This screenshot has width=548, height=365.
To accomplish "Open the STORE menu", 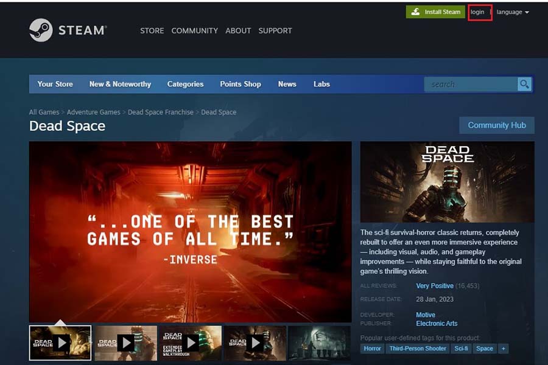I will tap(152, 31).
